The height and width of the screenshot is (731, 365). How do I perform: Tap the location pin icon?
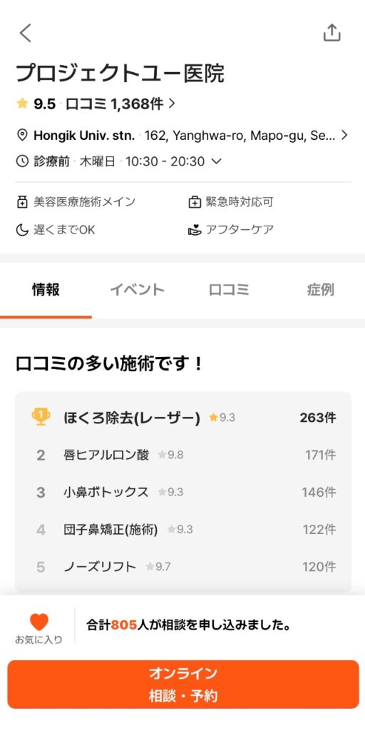point(22,136)
